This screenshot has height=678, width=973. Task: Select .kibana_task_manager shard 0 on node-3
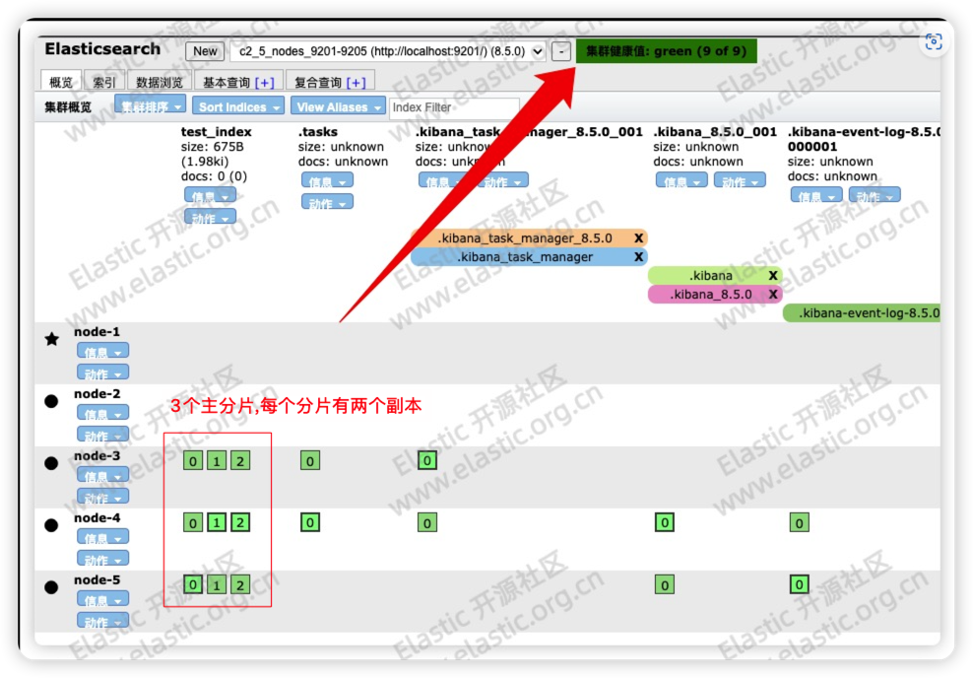tap(427, 460)
